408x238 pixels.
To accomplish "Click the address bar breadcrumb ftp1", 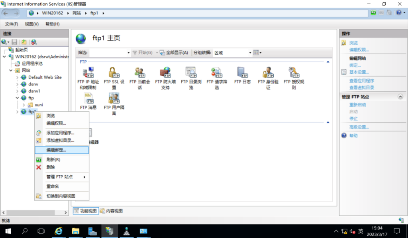I will tap(94, 13).
